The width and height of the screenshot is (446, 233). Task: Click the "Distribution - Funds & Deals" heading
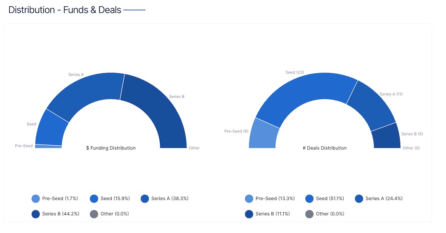click(x=65, y=10)
